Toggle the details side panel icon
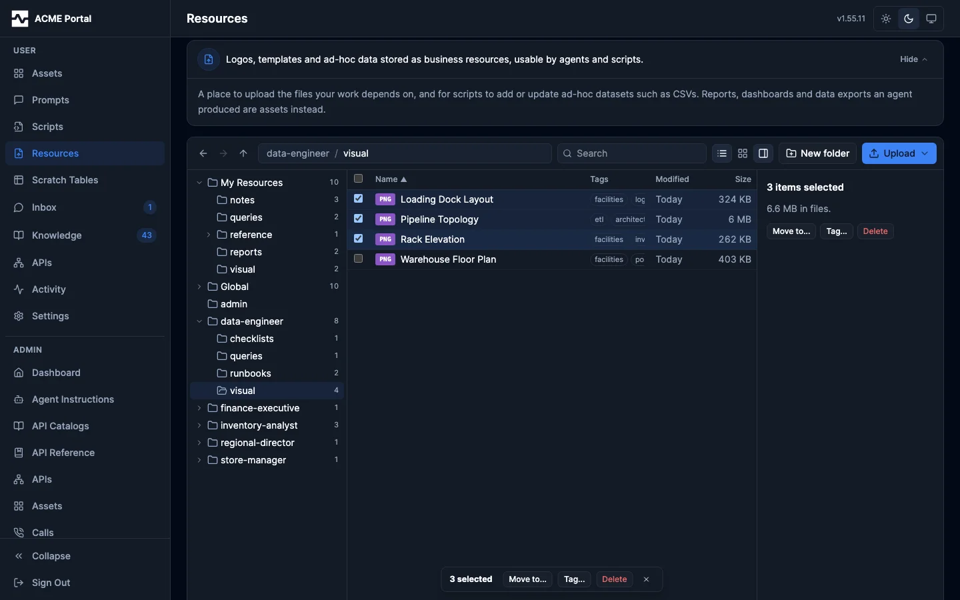 pos(763,153)
